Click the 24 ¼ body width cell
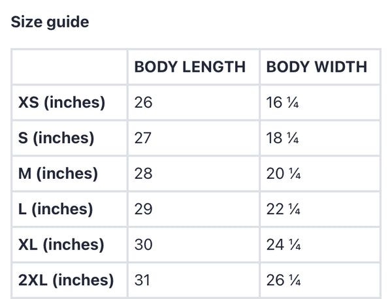Screen dimensions: 392x299 284,245
